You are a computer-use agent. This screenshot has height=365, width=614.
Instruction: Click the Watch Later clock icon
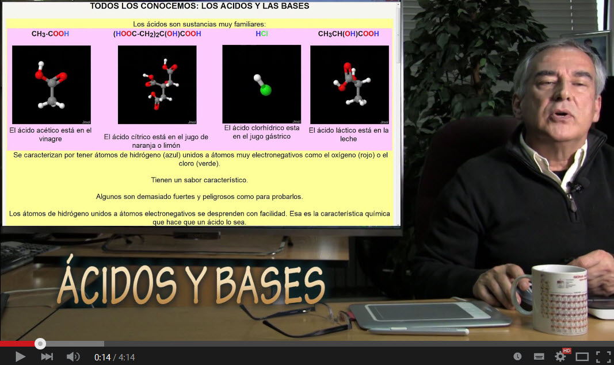pos(517,356)
